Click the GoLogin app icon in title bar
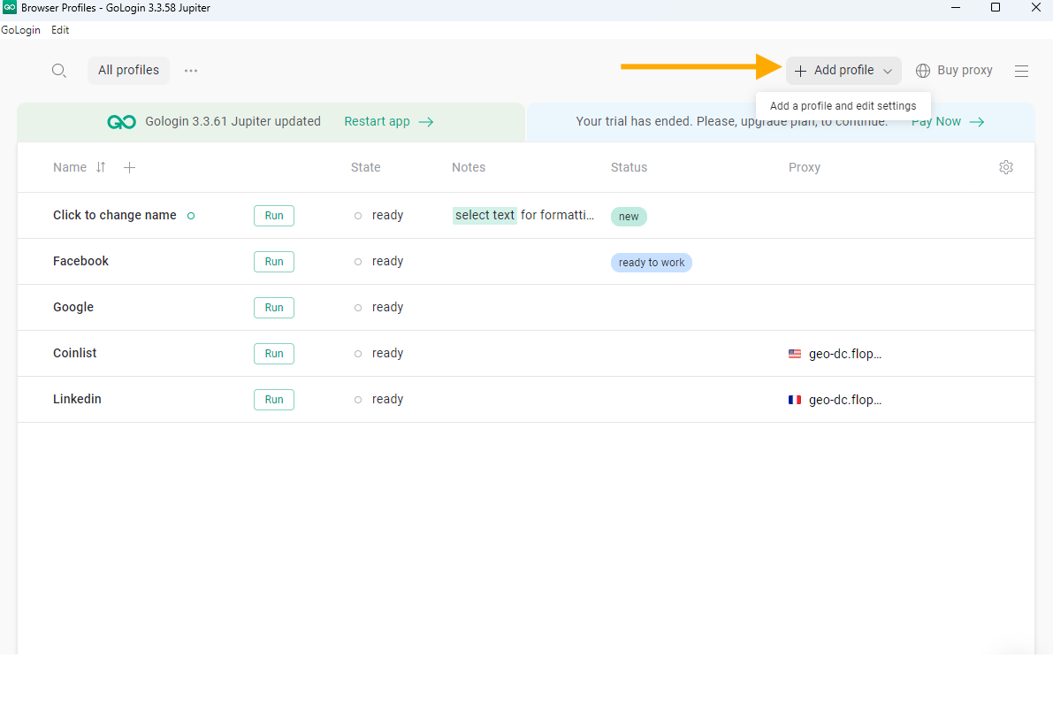Viewport: 1053px width, 712px height. point(10,7)
